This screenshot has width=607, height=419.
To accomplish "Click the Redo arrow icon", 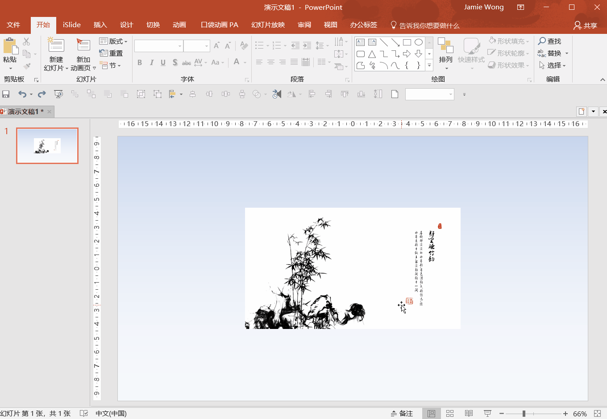I will [x=42, y=94].
